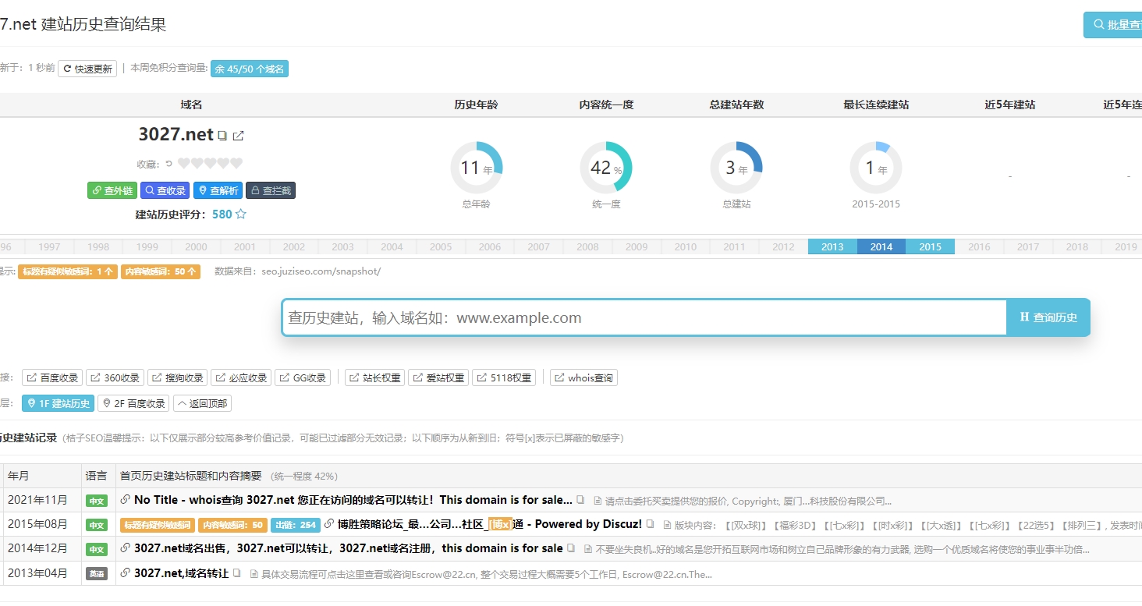Screen dimensions: 1142x606
Task: Select year 2008 in timeline
Action: pyautogui.click(x=587, y=246)
